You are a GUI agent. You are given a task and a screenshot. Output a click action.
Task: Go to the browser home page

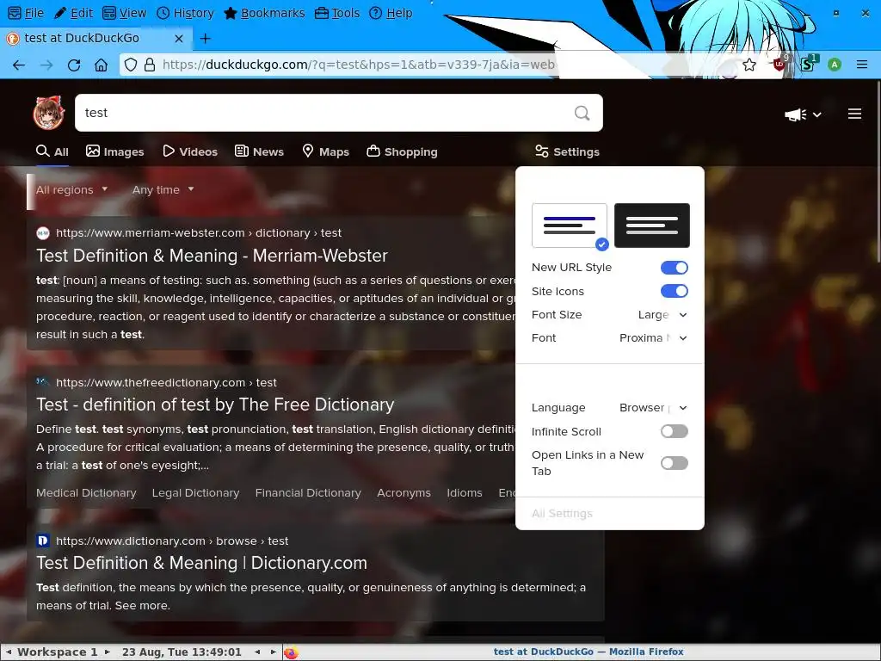102,65
